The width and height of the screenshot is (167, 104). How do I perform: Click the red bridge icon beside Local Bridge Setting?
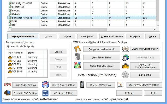pyautogui.click(x=8, y=84)
